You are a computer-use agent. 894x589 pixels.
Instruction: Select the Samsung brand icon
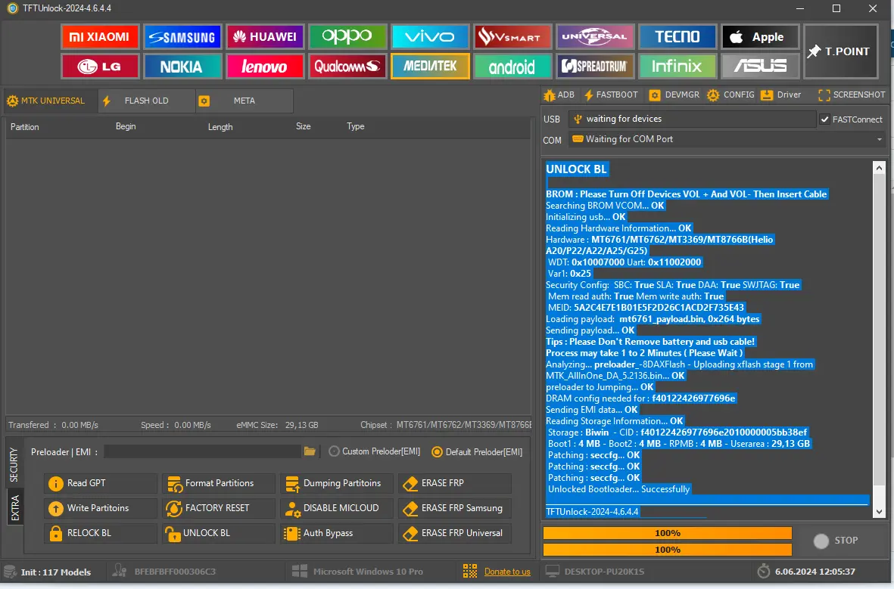(x=182, y=37)
